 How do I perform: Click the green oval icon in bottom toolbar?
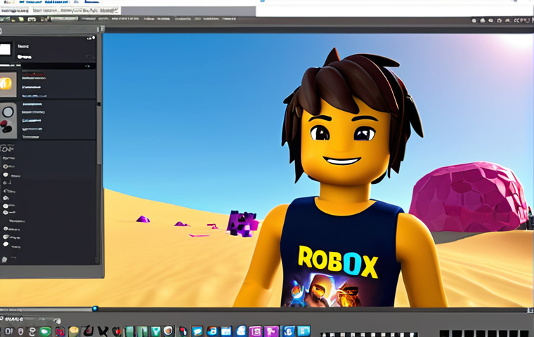pyautogui.click(x=45, y=331)
